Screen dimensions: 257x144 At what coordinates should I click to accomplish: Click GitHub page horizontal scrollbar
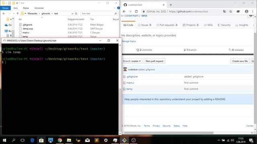(x=169, y=133)
